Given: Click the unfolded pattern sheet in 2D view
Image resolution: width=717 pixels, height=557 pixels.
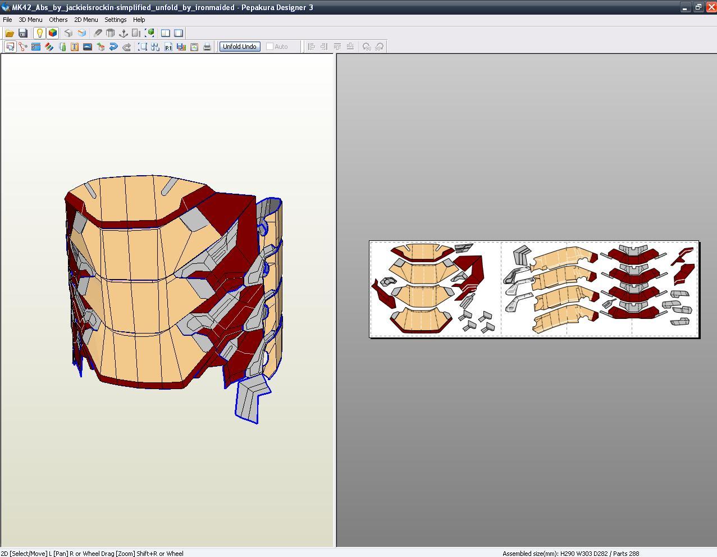Looking at the screenshot, I should [534, 289].
